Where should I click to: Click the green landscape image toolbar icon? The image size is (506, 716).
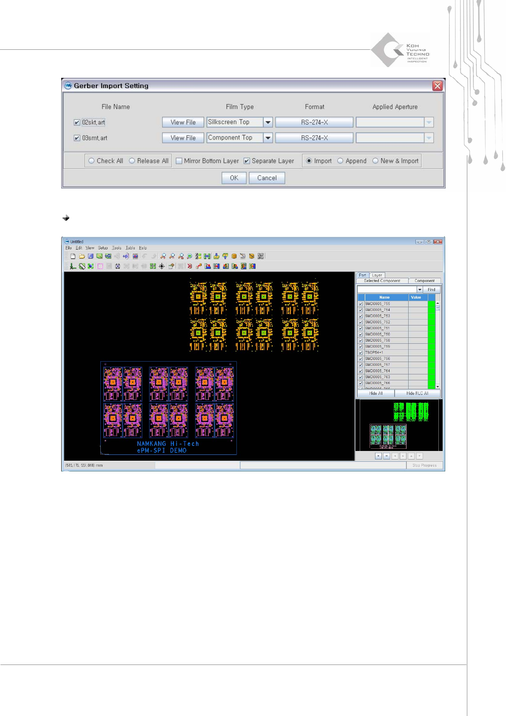coord(99,256)
